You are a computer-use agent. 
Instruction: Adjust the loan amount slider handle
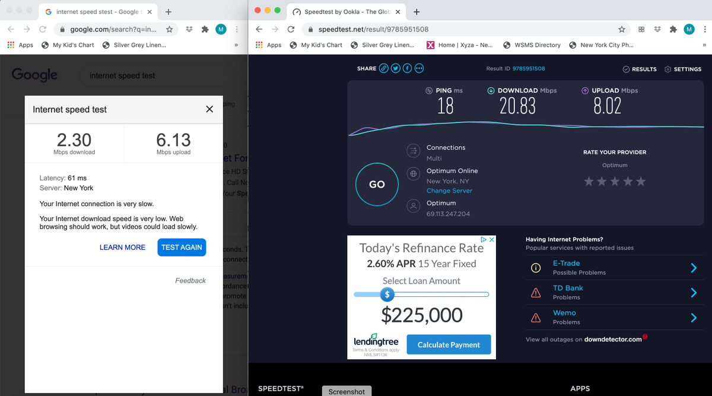(387, 294)
